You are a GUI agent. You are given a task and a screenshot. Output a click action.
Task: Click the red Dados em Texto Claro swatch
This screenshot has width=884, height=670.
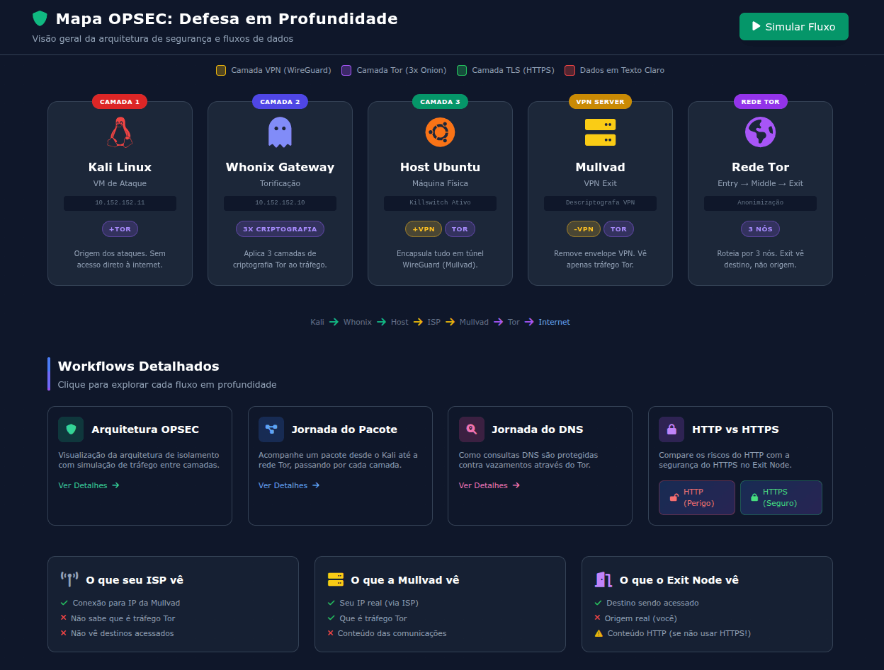coord(569,70)
